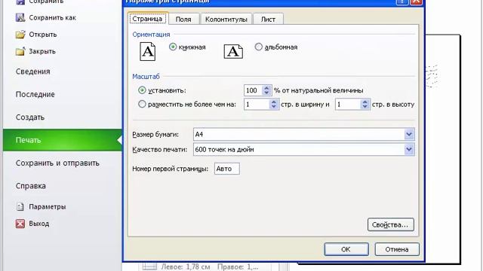Select the альбомная orientation radio button
This screenshot has height=271, width=483.
coord(258,47)
